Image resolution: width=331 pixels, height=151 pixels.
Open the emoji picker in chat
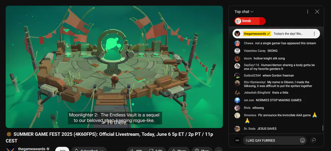pyautogui.click(x=302, y=140)
